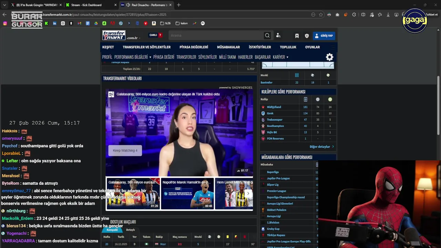
Task: Click next arrow in video carousel
Action: coord(248,194)
